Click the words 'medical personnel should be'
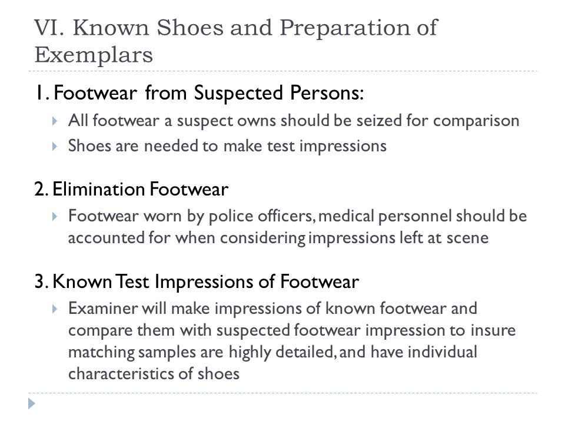This screenshot has width=565, height=424. coord(423,216)
